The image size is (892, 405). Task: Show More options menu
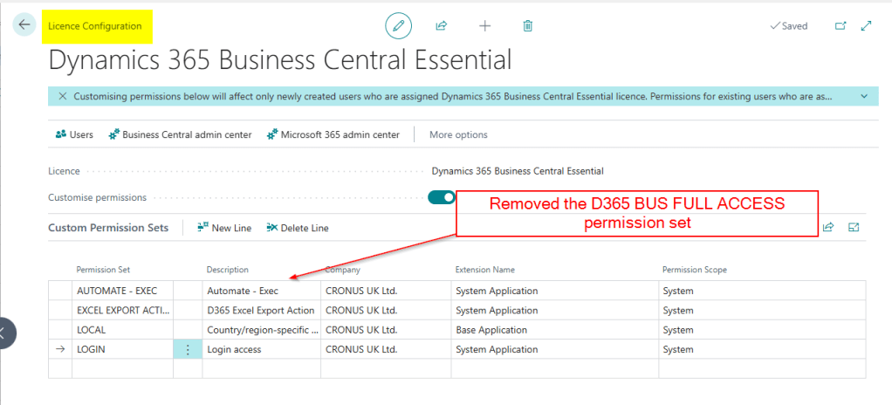458,134
